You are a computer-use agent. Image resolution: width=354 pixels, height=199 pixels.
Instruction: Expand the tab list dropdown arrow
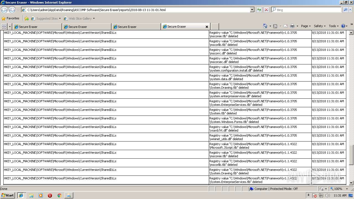(x=10, y=27)
